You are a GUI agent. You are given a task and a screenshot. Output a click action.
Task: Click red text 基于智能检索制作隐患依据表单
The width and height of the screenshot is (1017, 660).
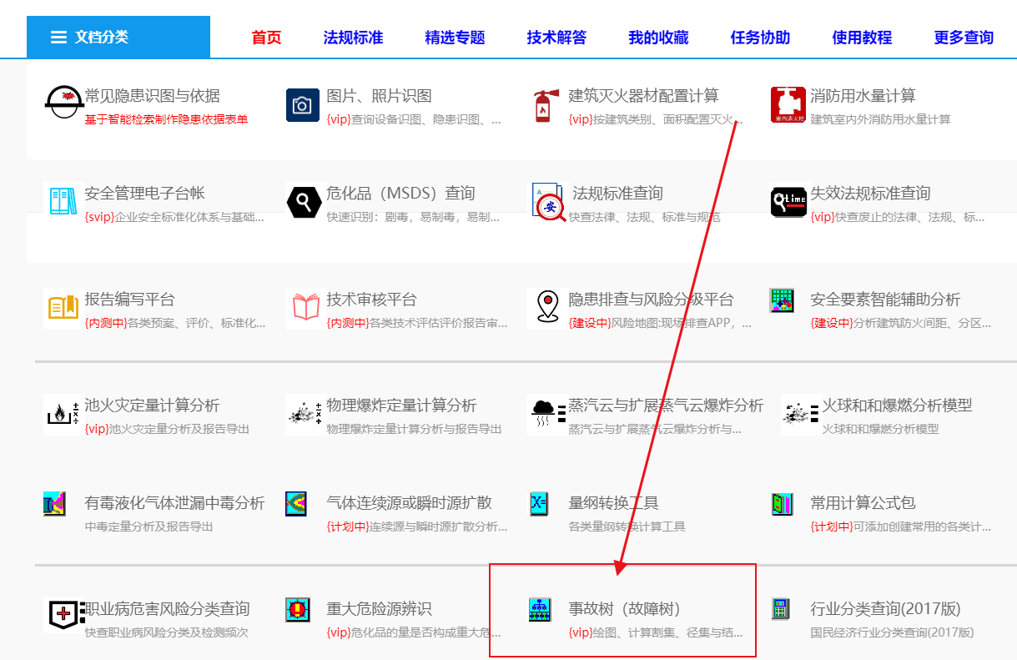(x=166, y=119)
